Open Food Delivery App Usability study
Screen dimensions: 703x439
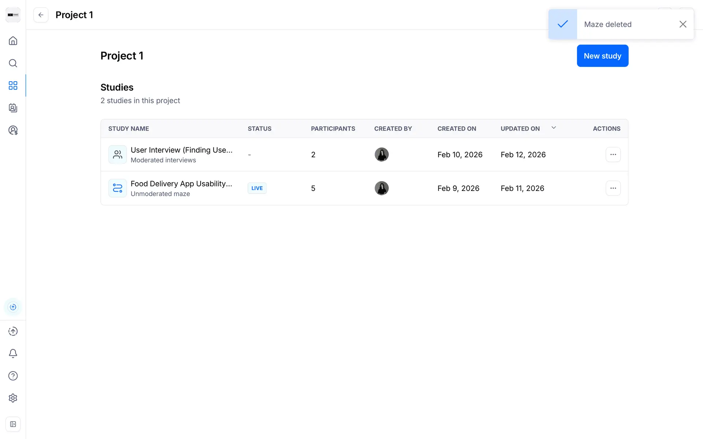click(x=181, y=184)
